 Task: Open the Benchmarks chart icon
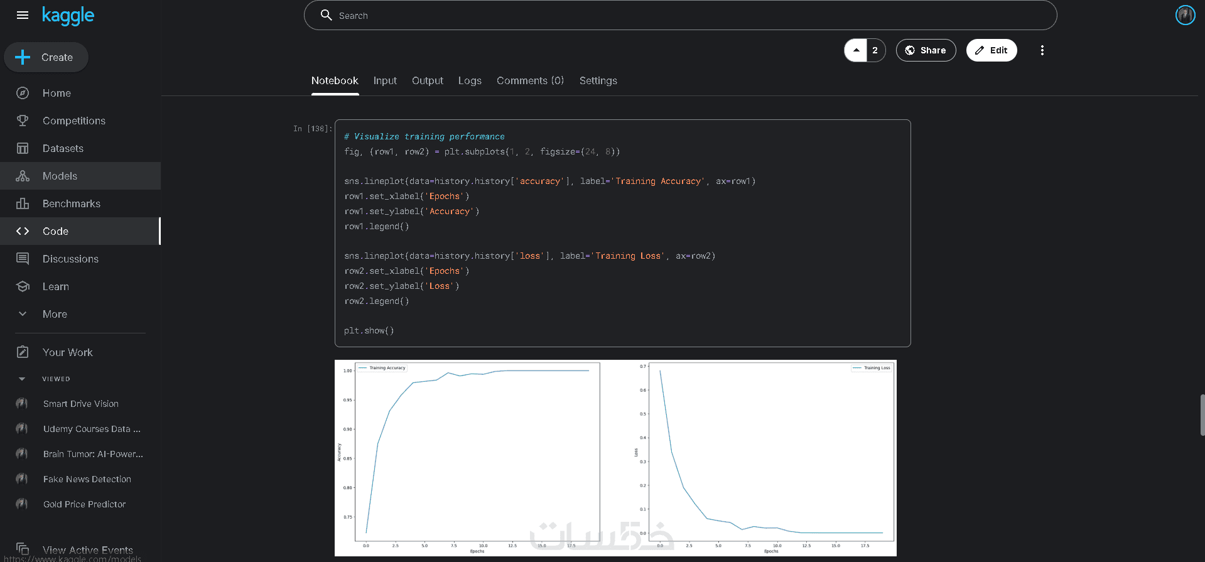click(23, 203)
